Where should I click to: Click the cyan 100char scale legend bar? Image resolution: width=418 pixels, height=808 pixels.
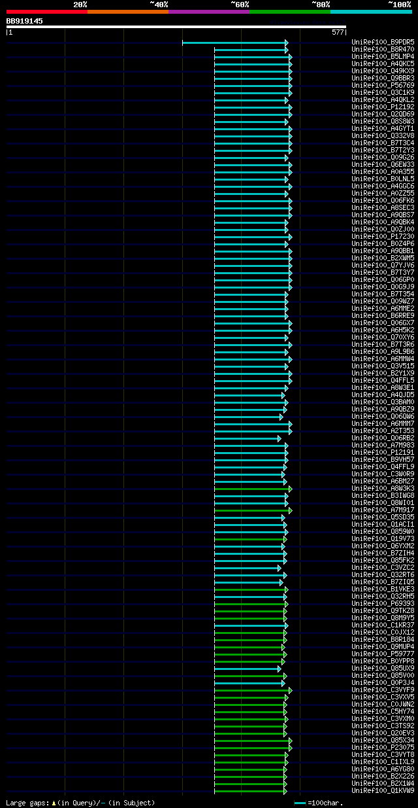click(300, 802)
